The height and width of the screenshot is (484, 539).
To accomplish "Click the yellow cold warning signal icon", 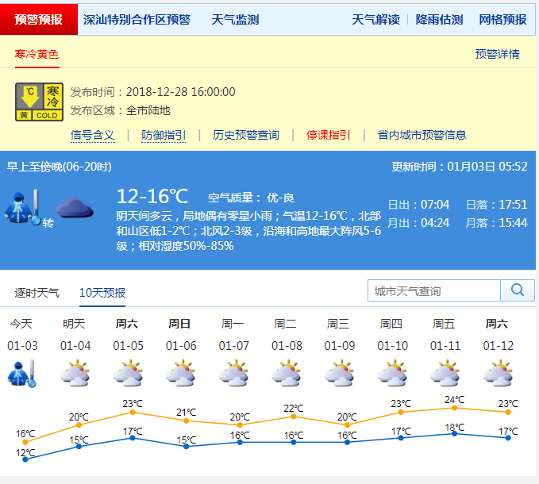I will [x=38, y=102].
